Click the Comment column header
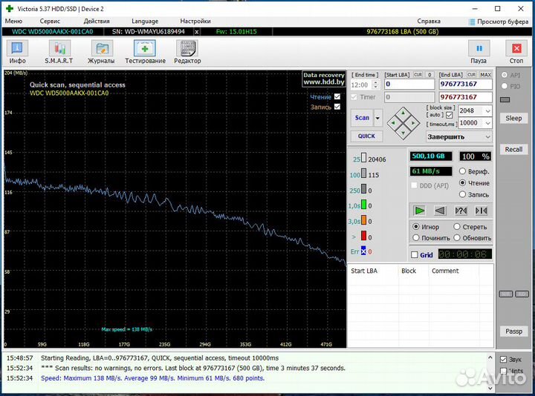Viewport: 535px width, 396px height. [445, 271]
